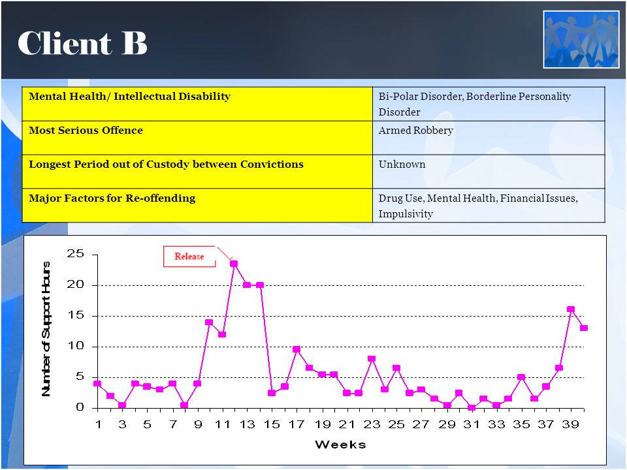Select 'Longest Period out of Custody between Convictions'
The height and width of the screenshot is (470, 627).
click(166, 164)
